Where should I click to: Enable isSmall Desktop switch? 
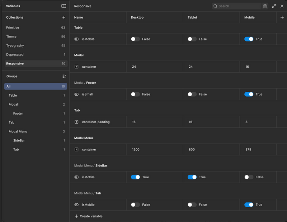point(135,94)
